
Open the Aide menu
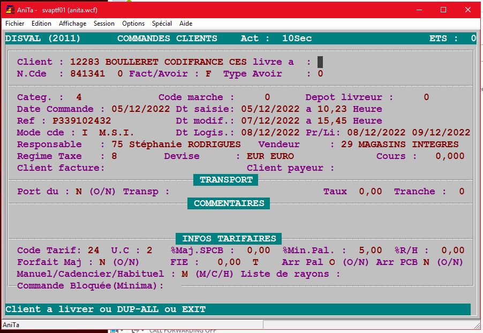[186, 24]
